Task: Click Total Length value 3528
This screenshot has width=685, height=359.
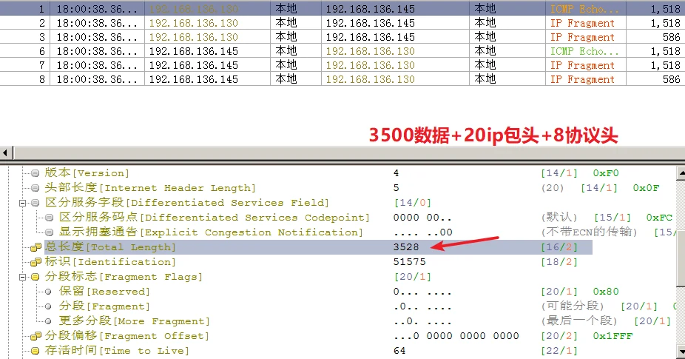Action: click(x=406, y=247)
